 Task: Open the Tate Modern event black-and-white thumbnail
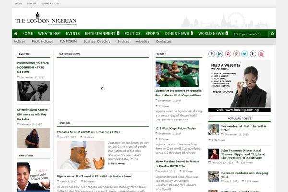[34, 91]
